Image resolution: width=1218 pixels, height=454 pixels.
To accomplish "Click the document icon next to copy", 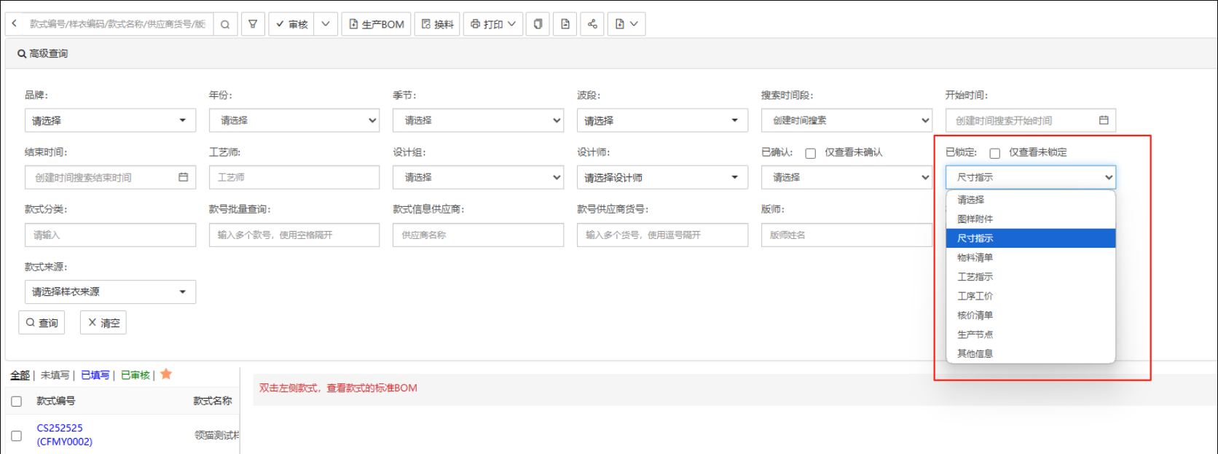I will (x=565, y=24).
